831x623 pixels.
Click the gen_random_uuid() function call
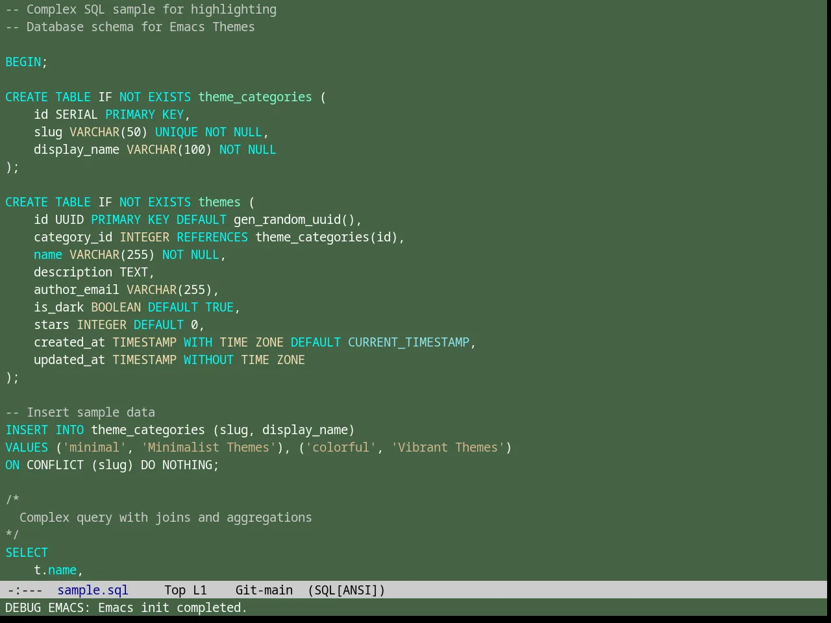click(294, 219)
